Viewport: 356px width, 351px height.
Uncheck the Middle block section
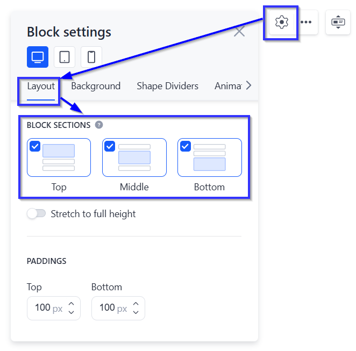[x=110, y=146]
